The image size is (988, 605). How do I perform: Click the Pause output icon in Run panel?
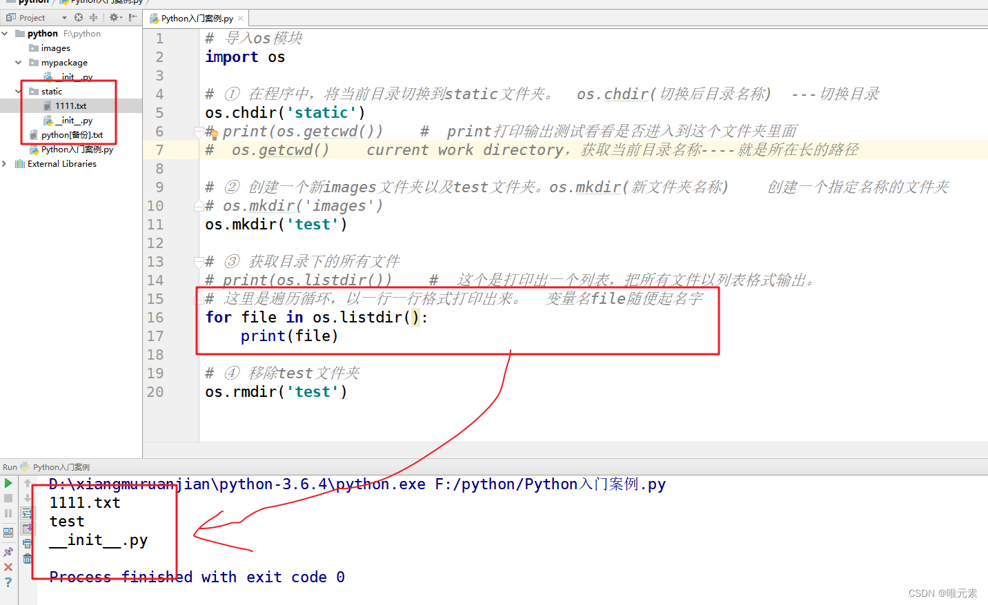pos(8,513)
